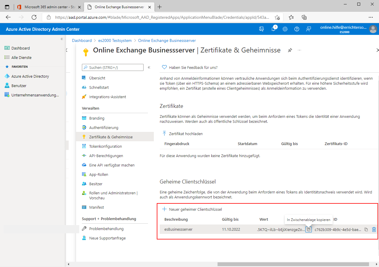
Task: Open Übersicht menu item
Action: [x=97, y=78]
